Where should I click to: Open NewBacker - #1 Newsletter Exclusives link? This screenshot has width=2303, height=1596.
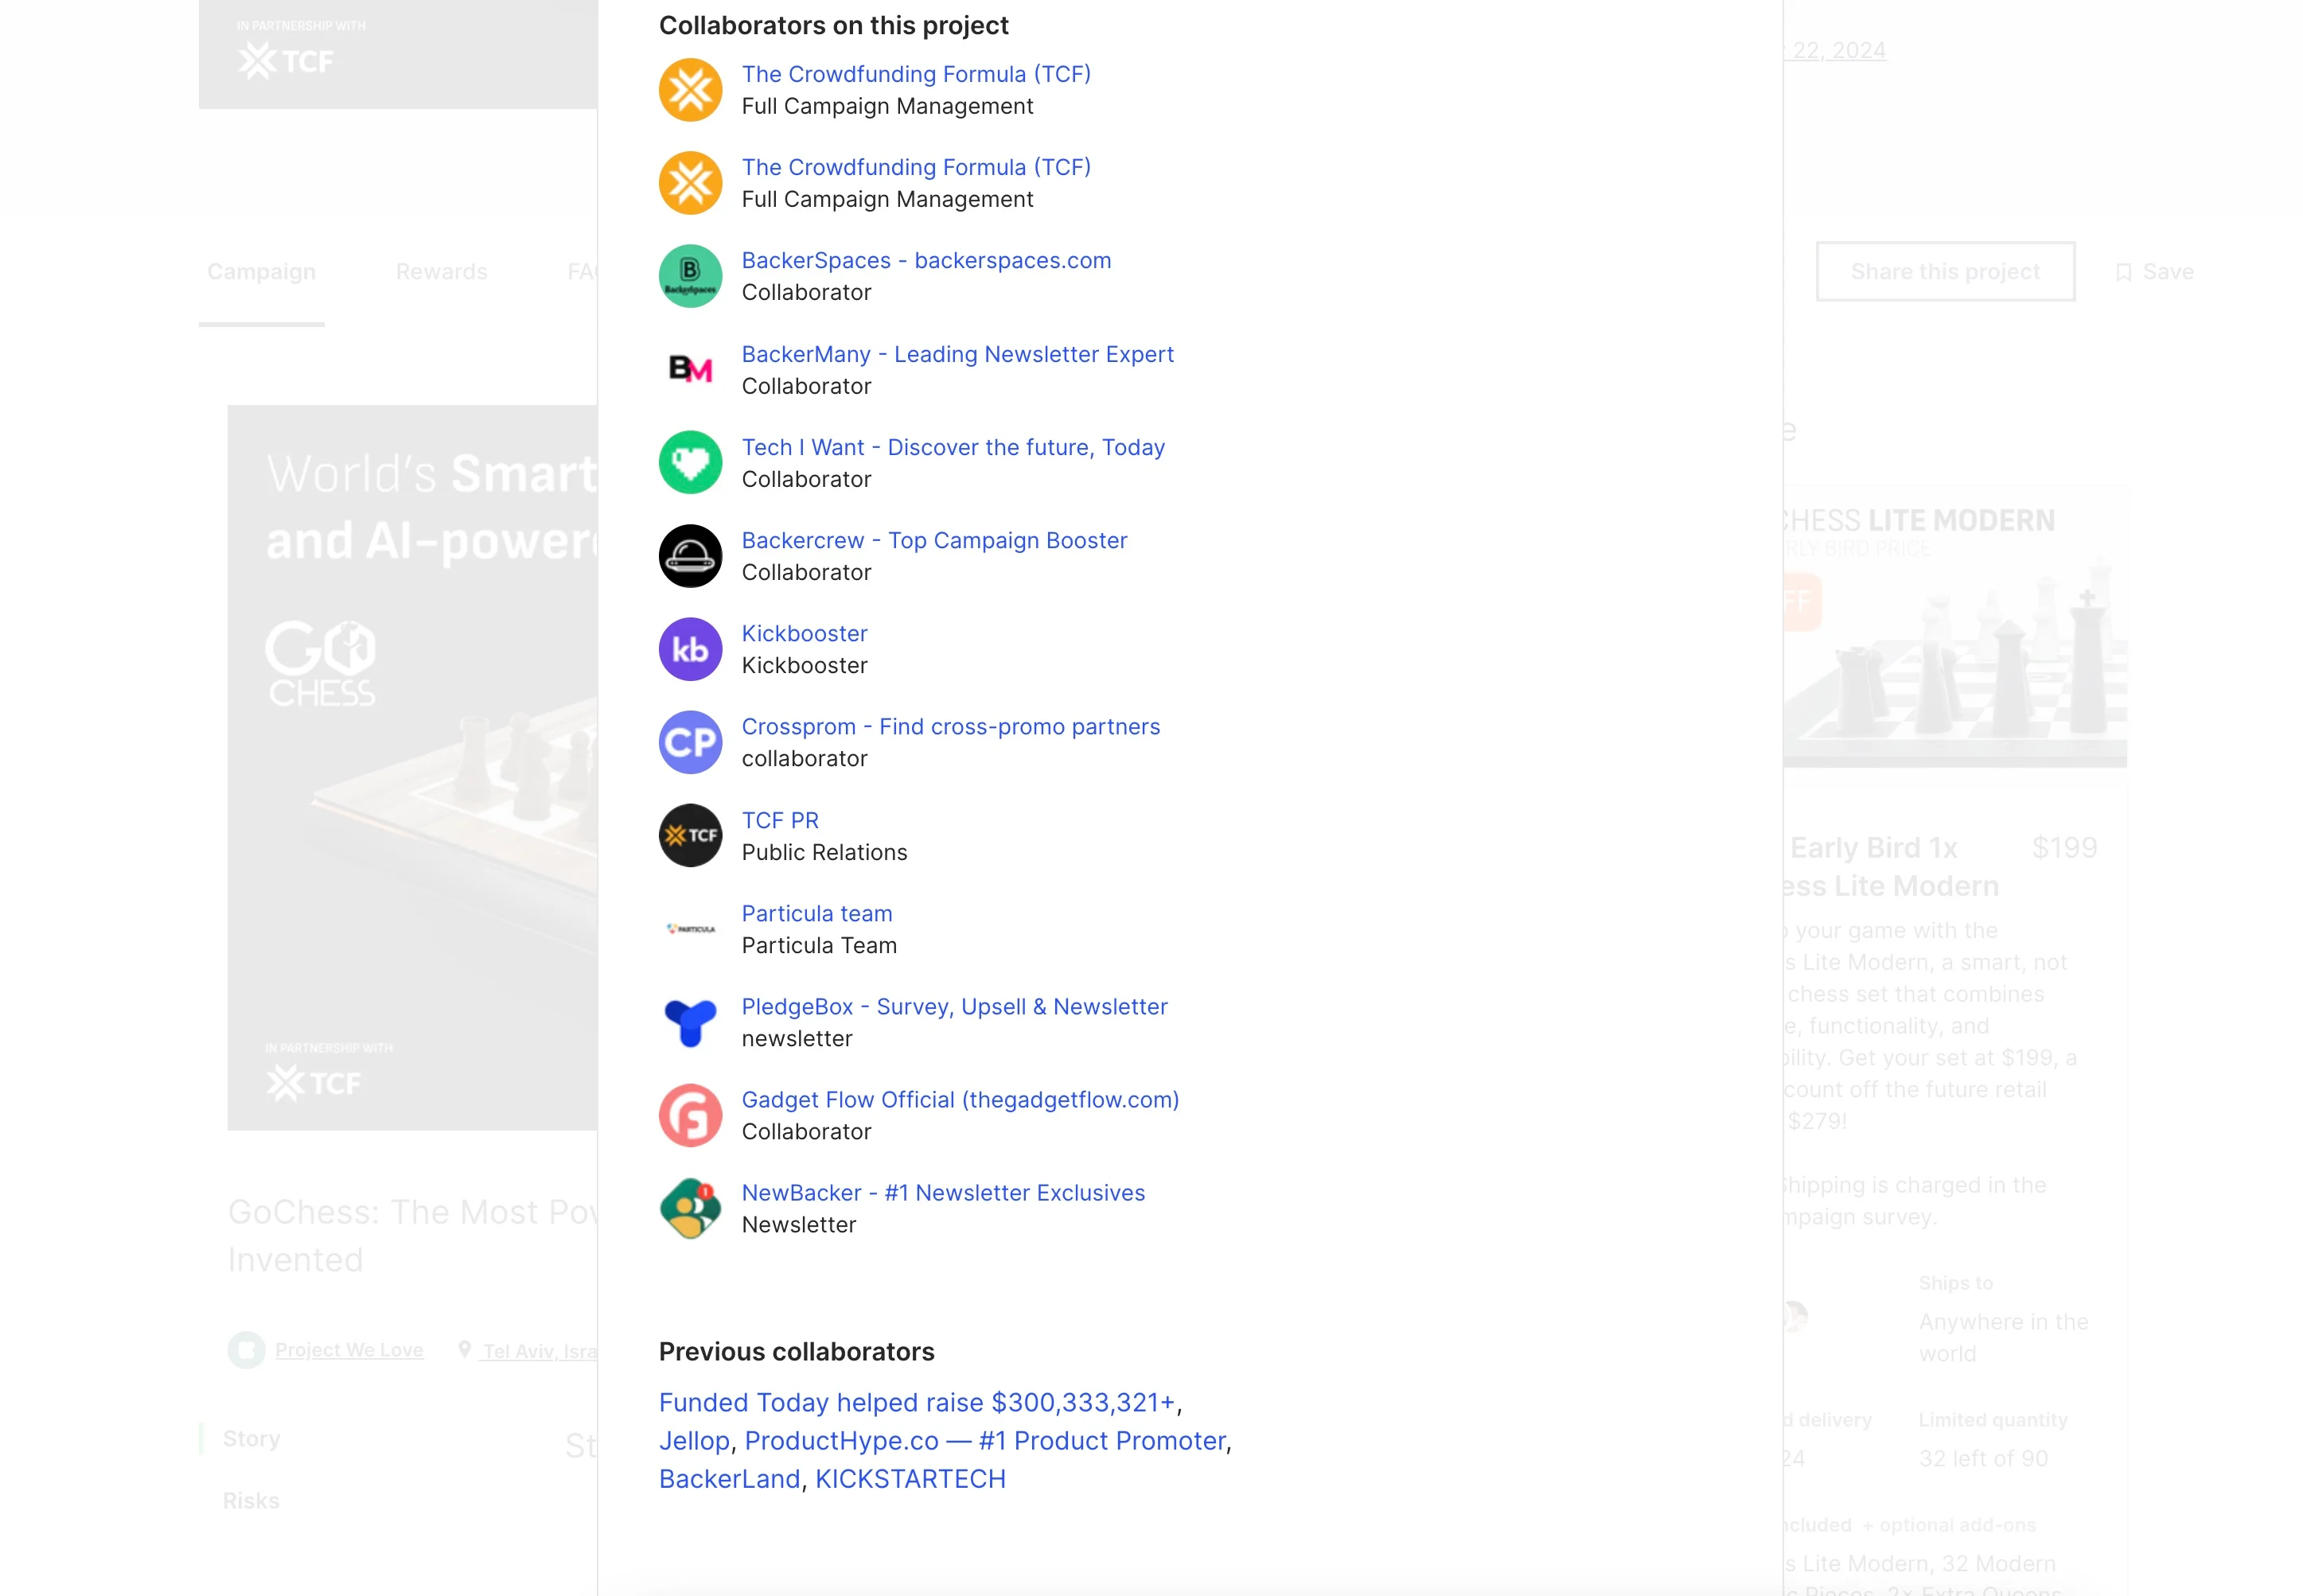943,1192
